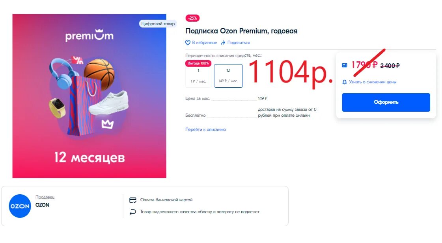This screenshot has height=243, width=442.
Task: Open the Premium 12 месяцев product image
Action: (x=90, y=96)
